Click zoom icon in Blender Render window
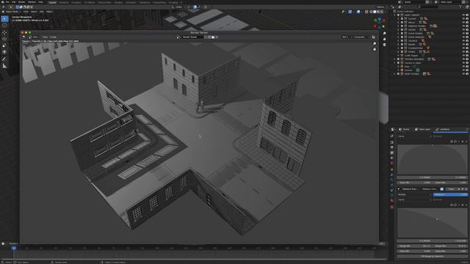This screenshot has width=470, height=264. (375, 44)
